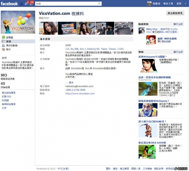This screenshot has height=171, width=189.
Task: Click phone number +886-2-2758-3838
Action: [x=75, y=90]
